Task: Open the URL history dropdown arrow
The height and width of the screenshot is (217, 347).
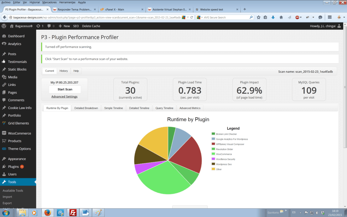Action: coord(188,17)
